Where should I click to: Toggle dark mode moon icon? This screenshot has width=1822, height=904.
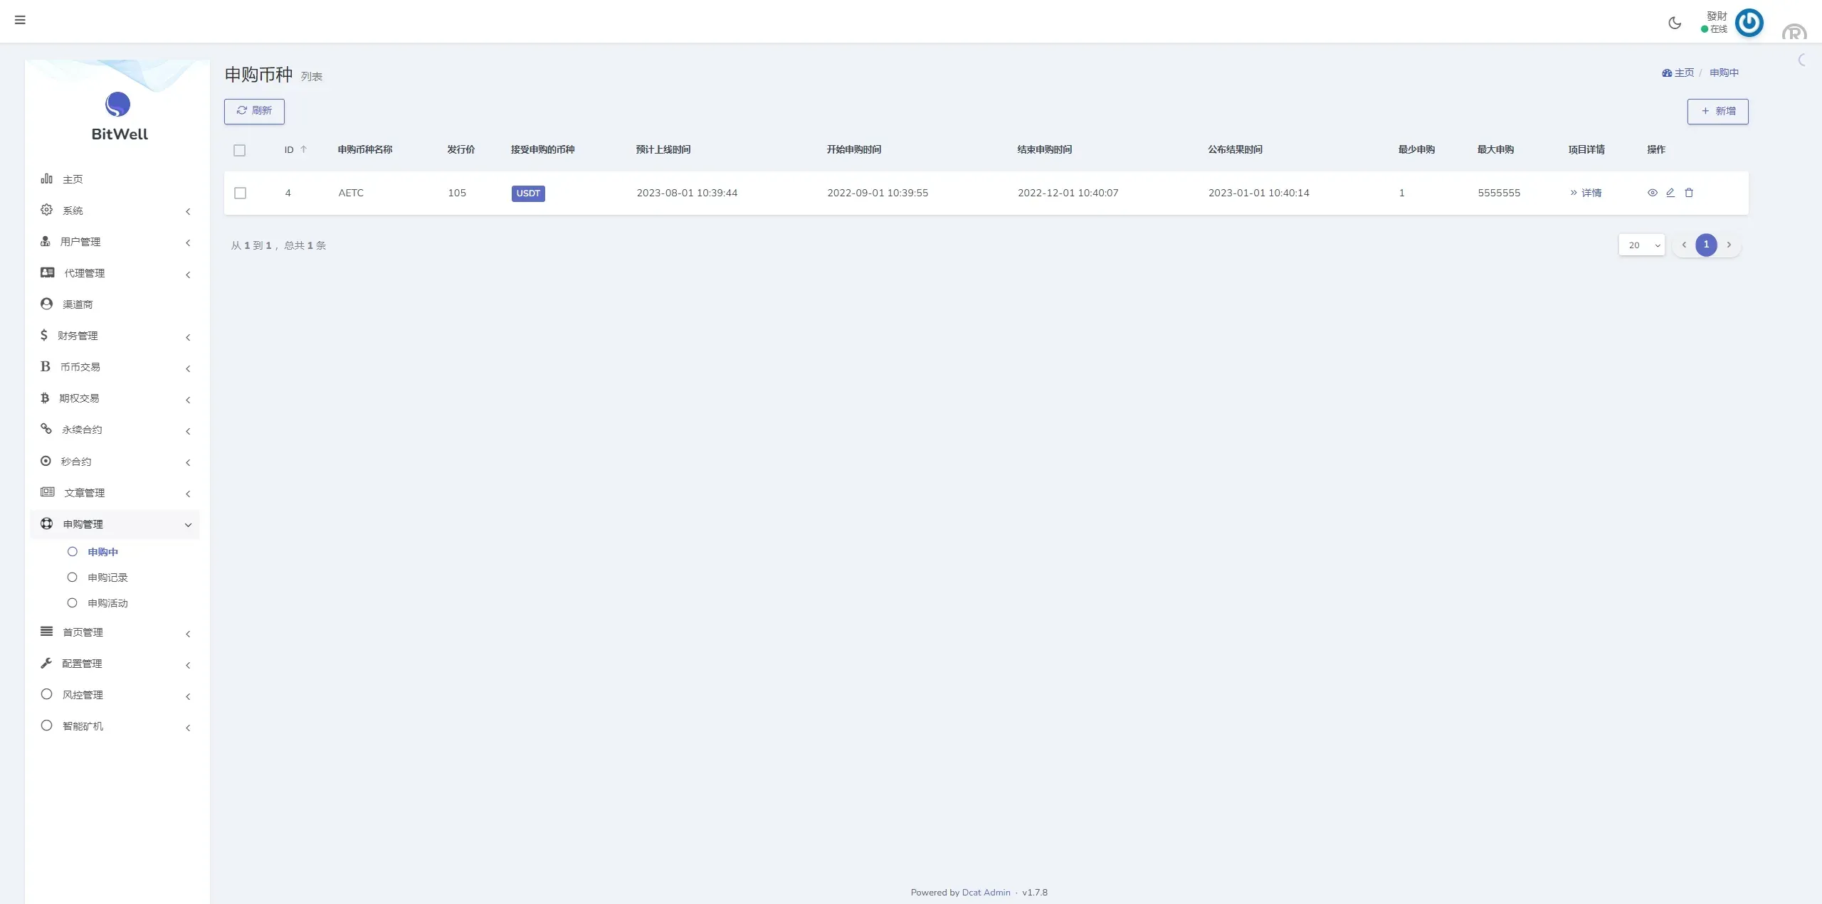coord(1675,23)
